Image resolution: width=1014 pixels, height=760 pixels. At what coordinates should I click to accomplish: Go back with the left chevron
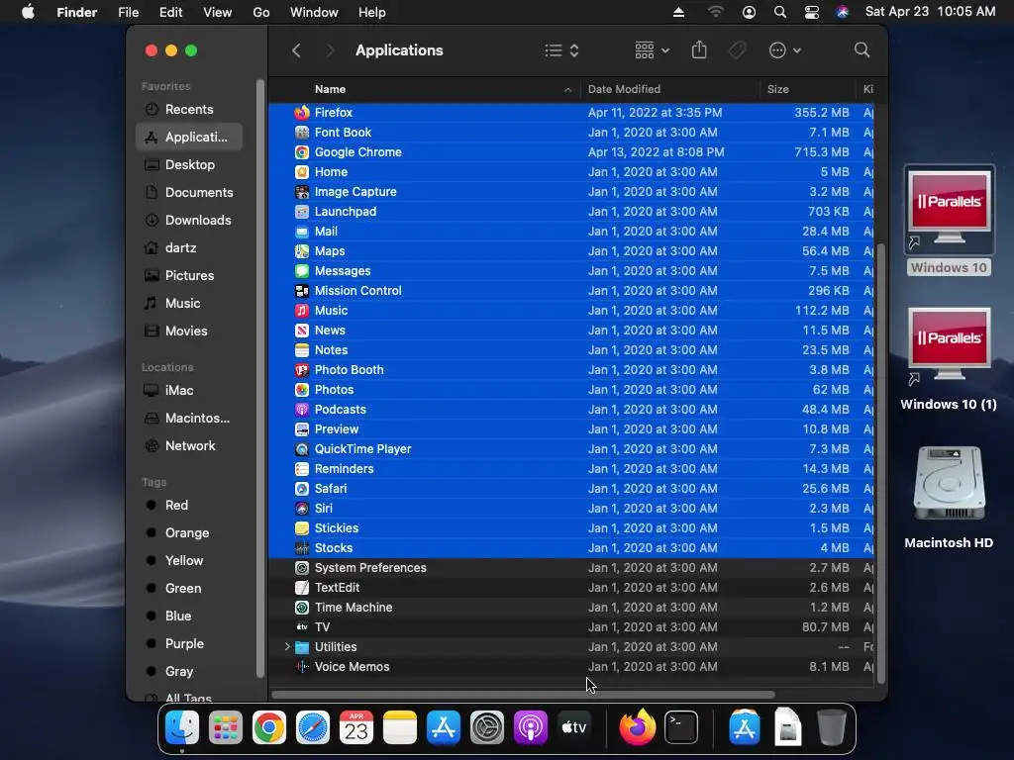point(296,50)
